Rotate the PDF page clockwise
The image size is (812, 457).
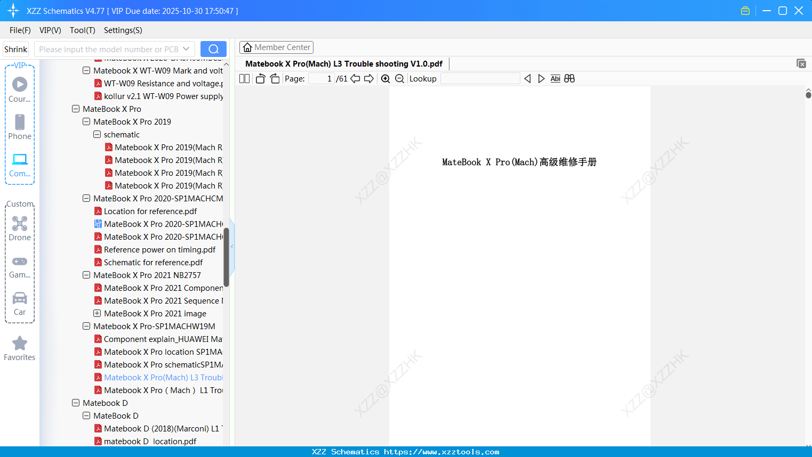pyautogui.click(x=275, y=79)
